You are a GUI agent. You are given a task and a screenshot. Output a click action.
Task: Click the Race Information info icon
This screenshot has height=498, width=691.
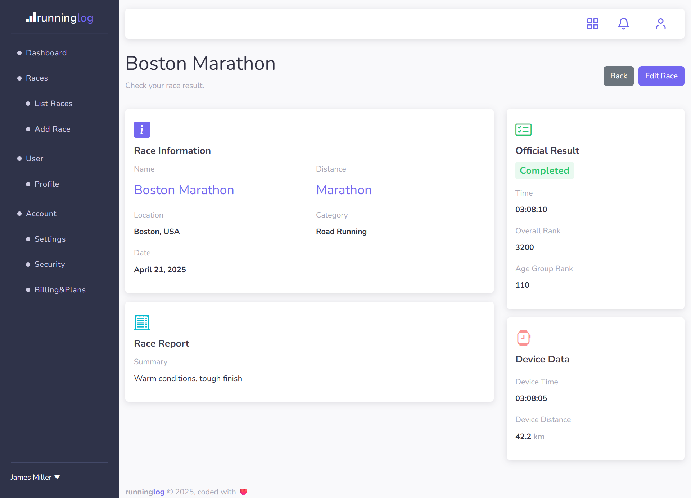coord(142,129)
